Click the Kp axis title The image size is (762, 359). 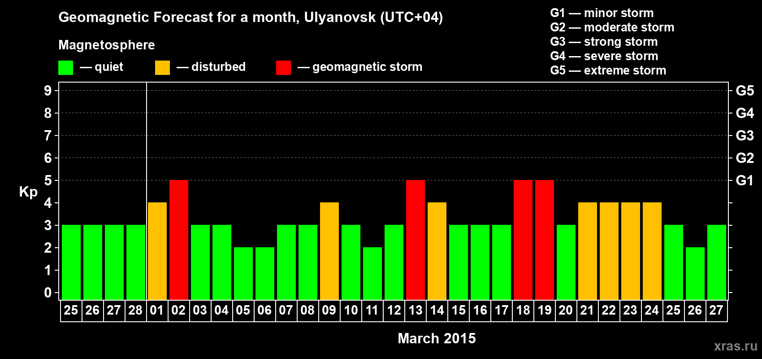pyautogui.click(x=28, y=192)
